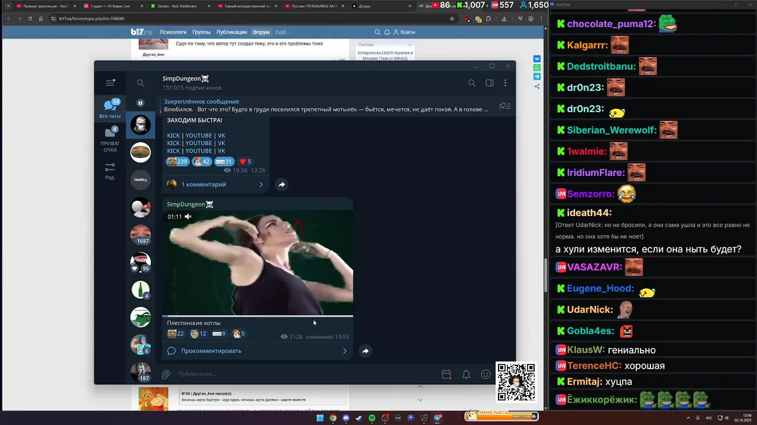The height and width of the screenshot is (425, 757).
Task: Toggle the right info panel icon in Telegram
Action: [x=490, y=83]
